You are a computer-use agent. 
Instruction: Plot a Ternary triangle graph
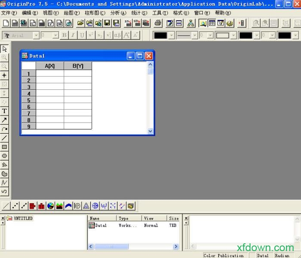tap(87, 206)
